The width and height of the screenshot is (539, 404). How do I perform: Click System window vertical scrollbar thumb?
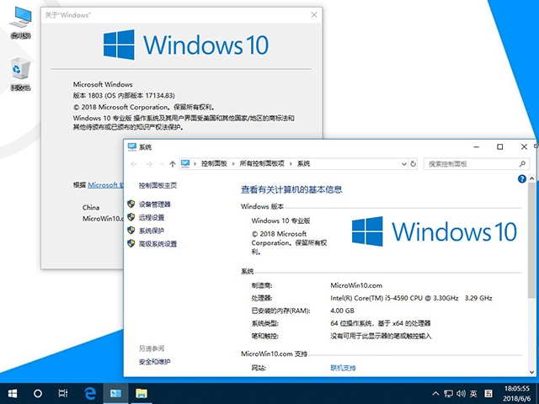point(531,241)
